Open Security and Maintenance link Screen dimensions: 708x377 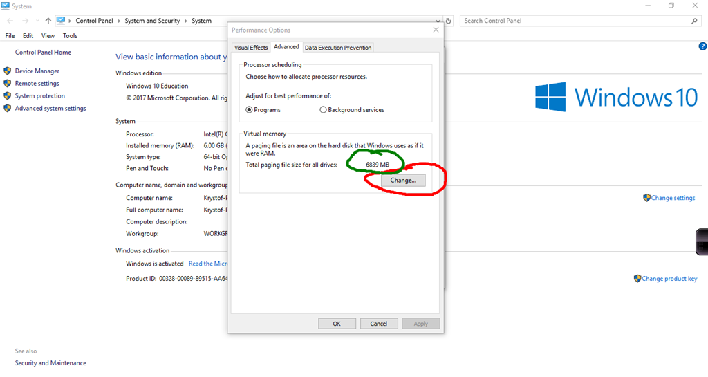point(50,363)
